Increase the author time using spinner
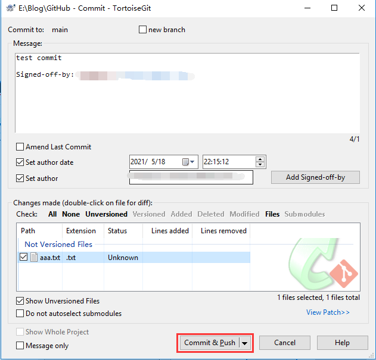Image resolution: width=376 pixels, height=360 pixels. click(260, 159)
